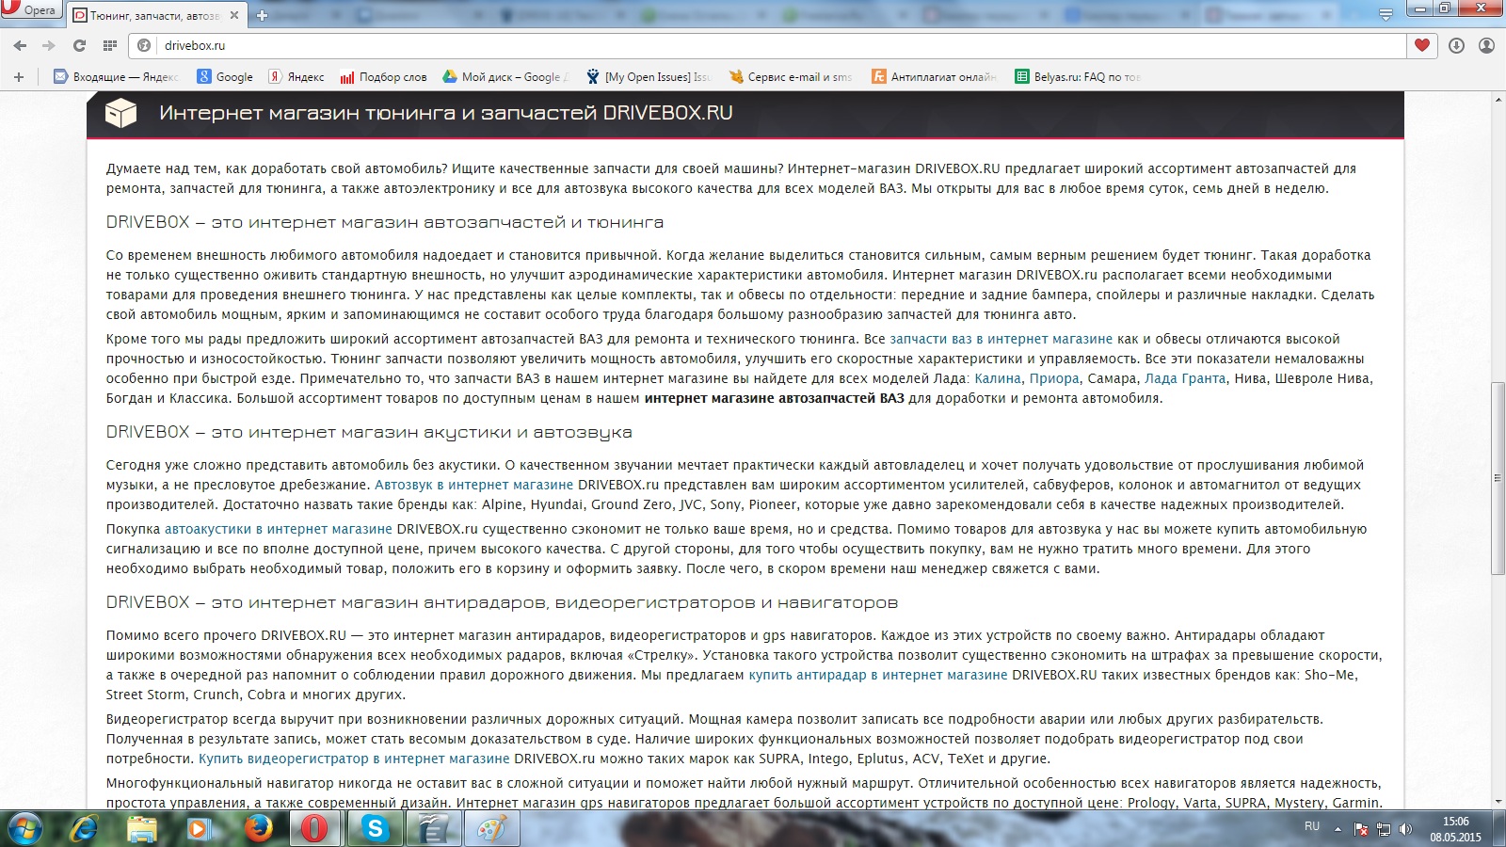Viewport: 1506px width, 847px height.
Task: Follow link Автозвук в интернет магазине
Action: [473, 485]
